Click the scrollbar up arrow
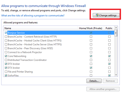This screenshot has height=92, width=122. pos(116,28)
